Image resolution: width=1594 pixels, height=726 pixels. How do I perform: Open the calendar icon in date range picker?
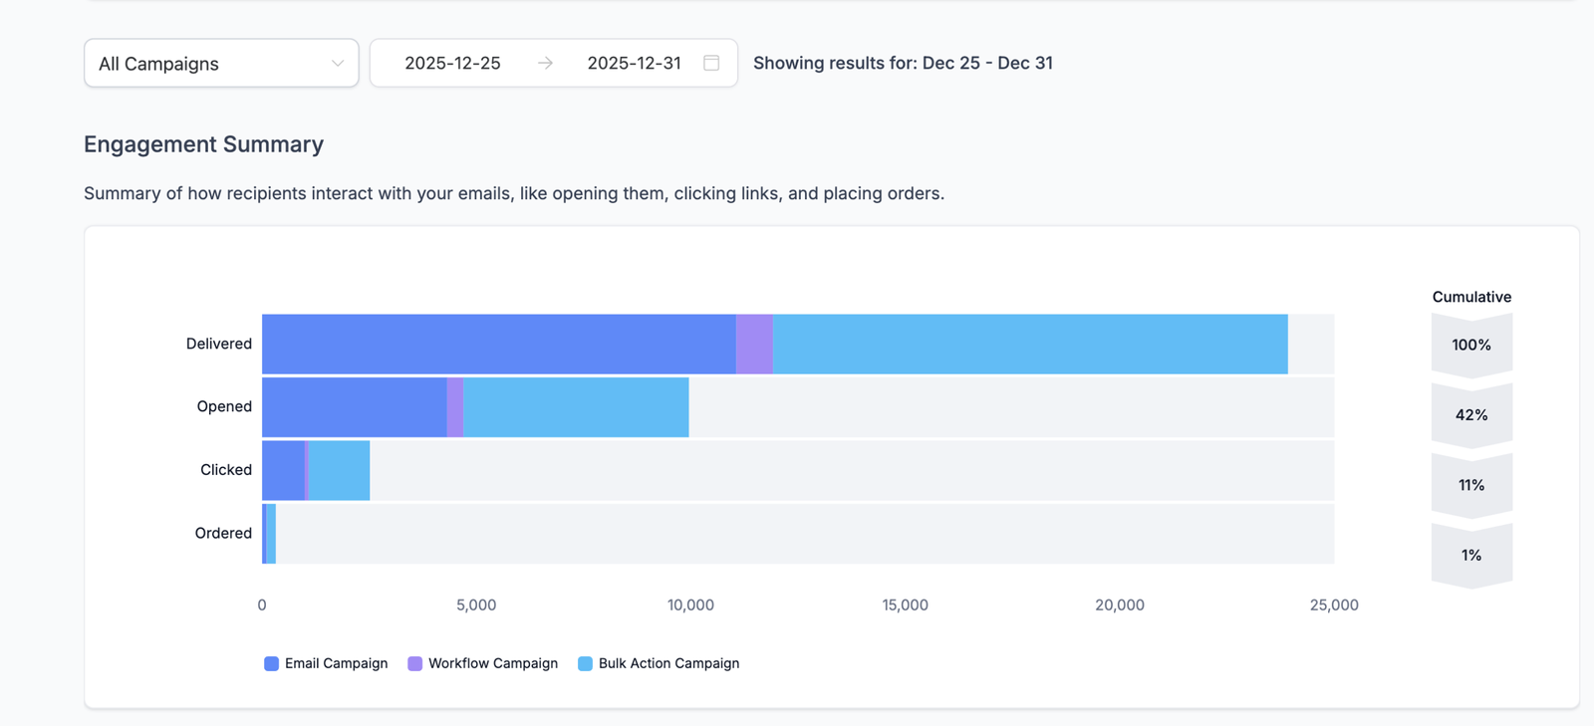click(711, 64)
